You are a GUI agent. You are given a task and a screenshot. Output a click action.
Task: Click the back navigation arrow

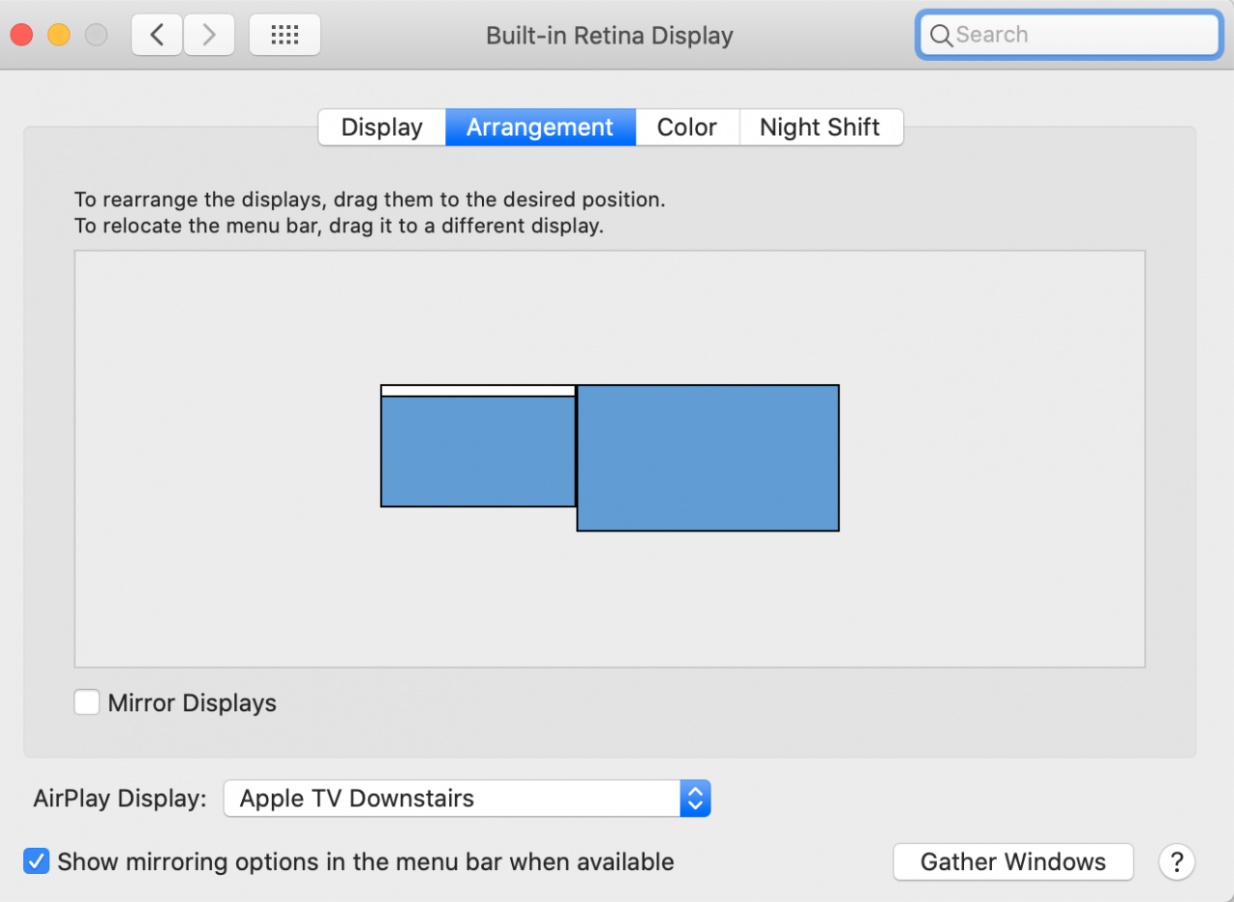[156, 35]
